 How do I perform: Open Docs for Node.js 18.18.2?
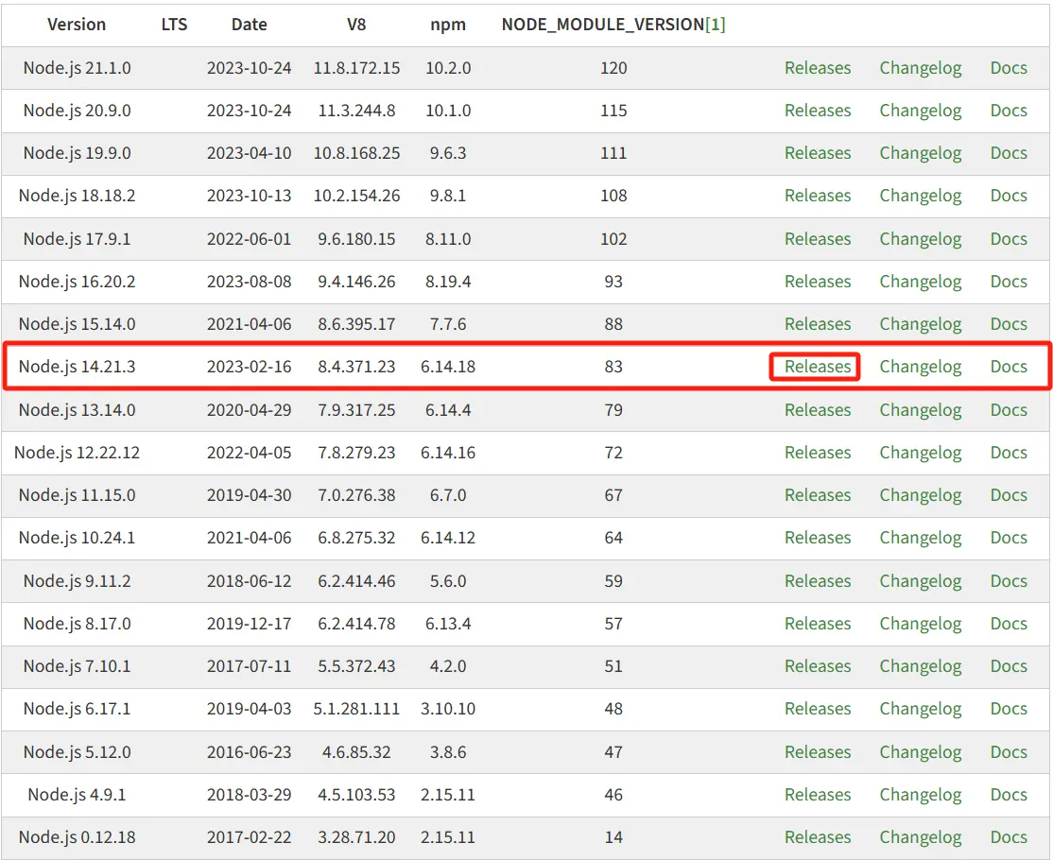coord(1009,196)
